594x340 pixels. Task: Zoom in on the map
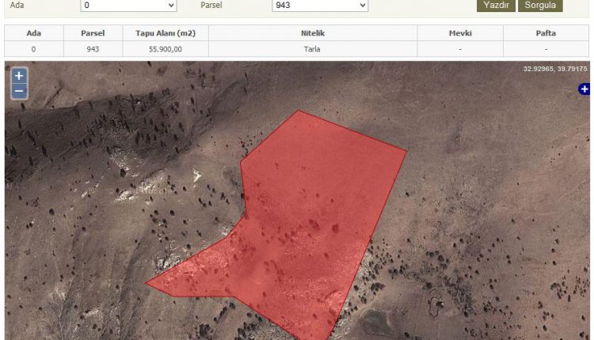[19, 77]
